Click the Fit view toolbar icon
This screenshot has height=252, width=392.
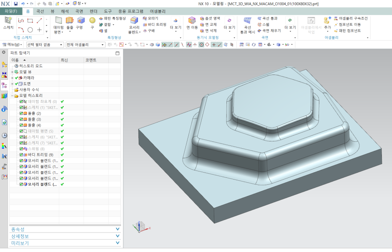coord(241,45)
